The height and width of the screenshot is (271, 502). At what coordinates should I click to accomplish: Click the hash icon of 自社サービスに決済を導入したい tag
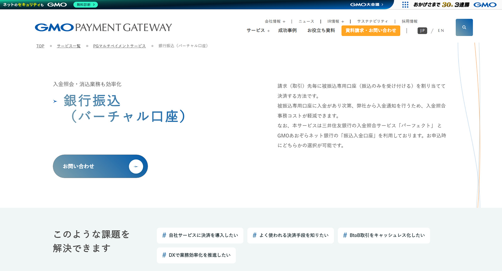[164, 235]
